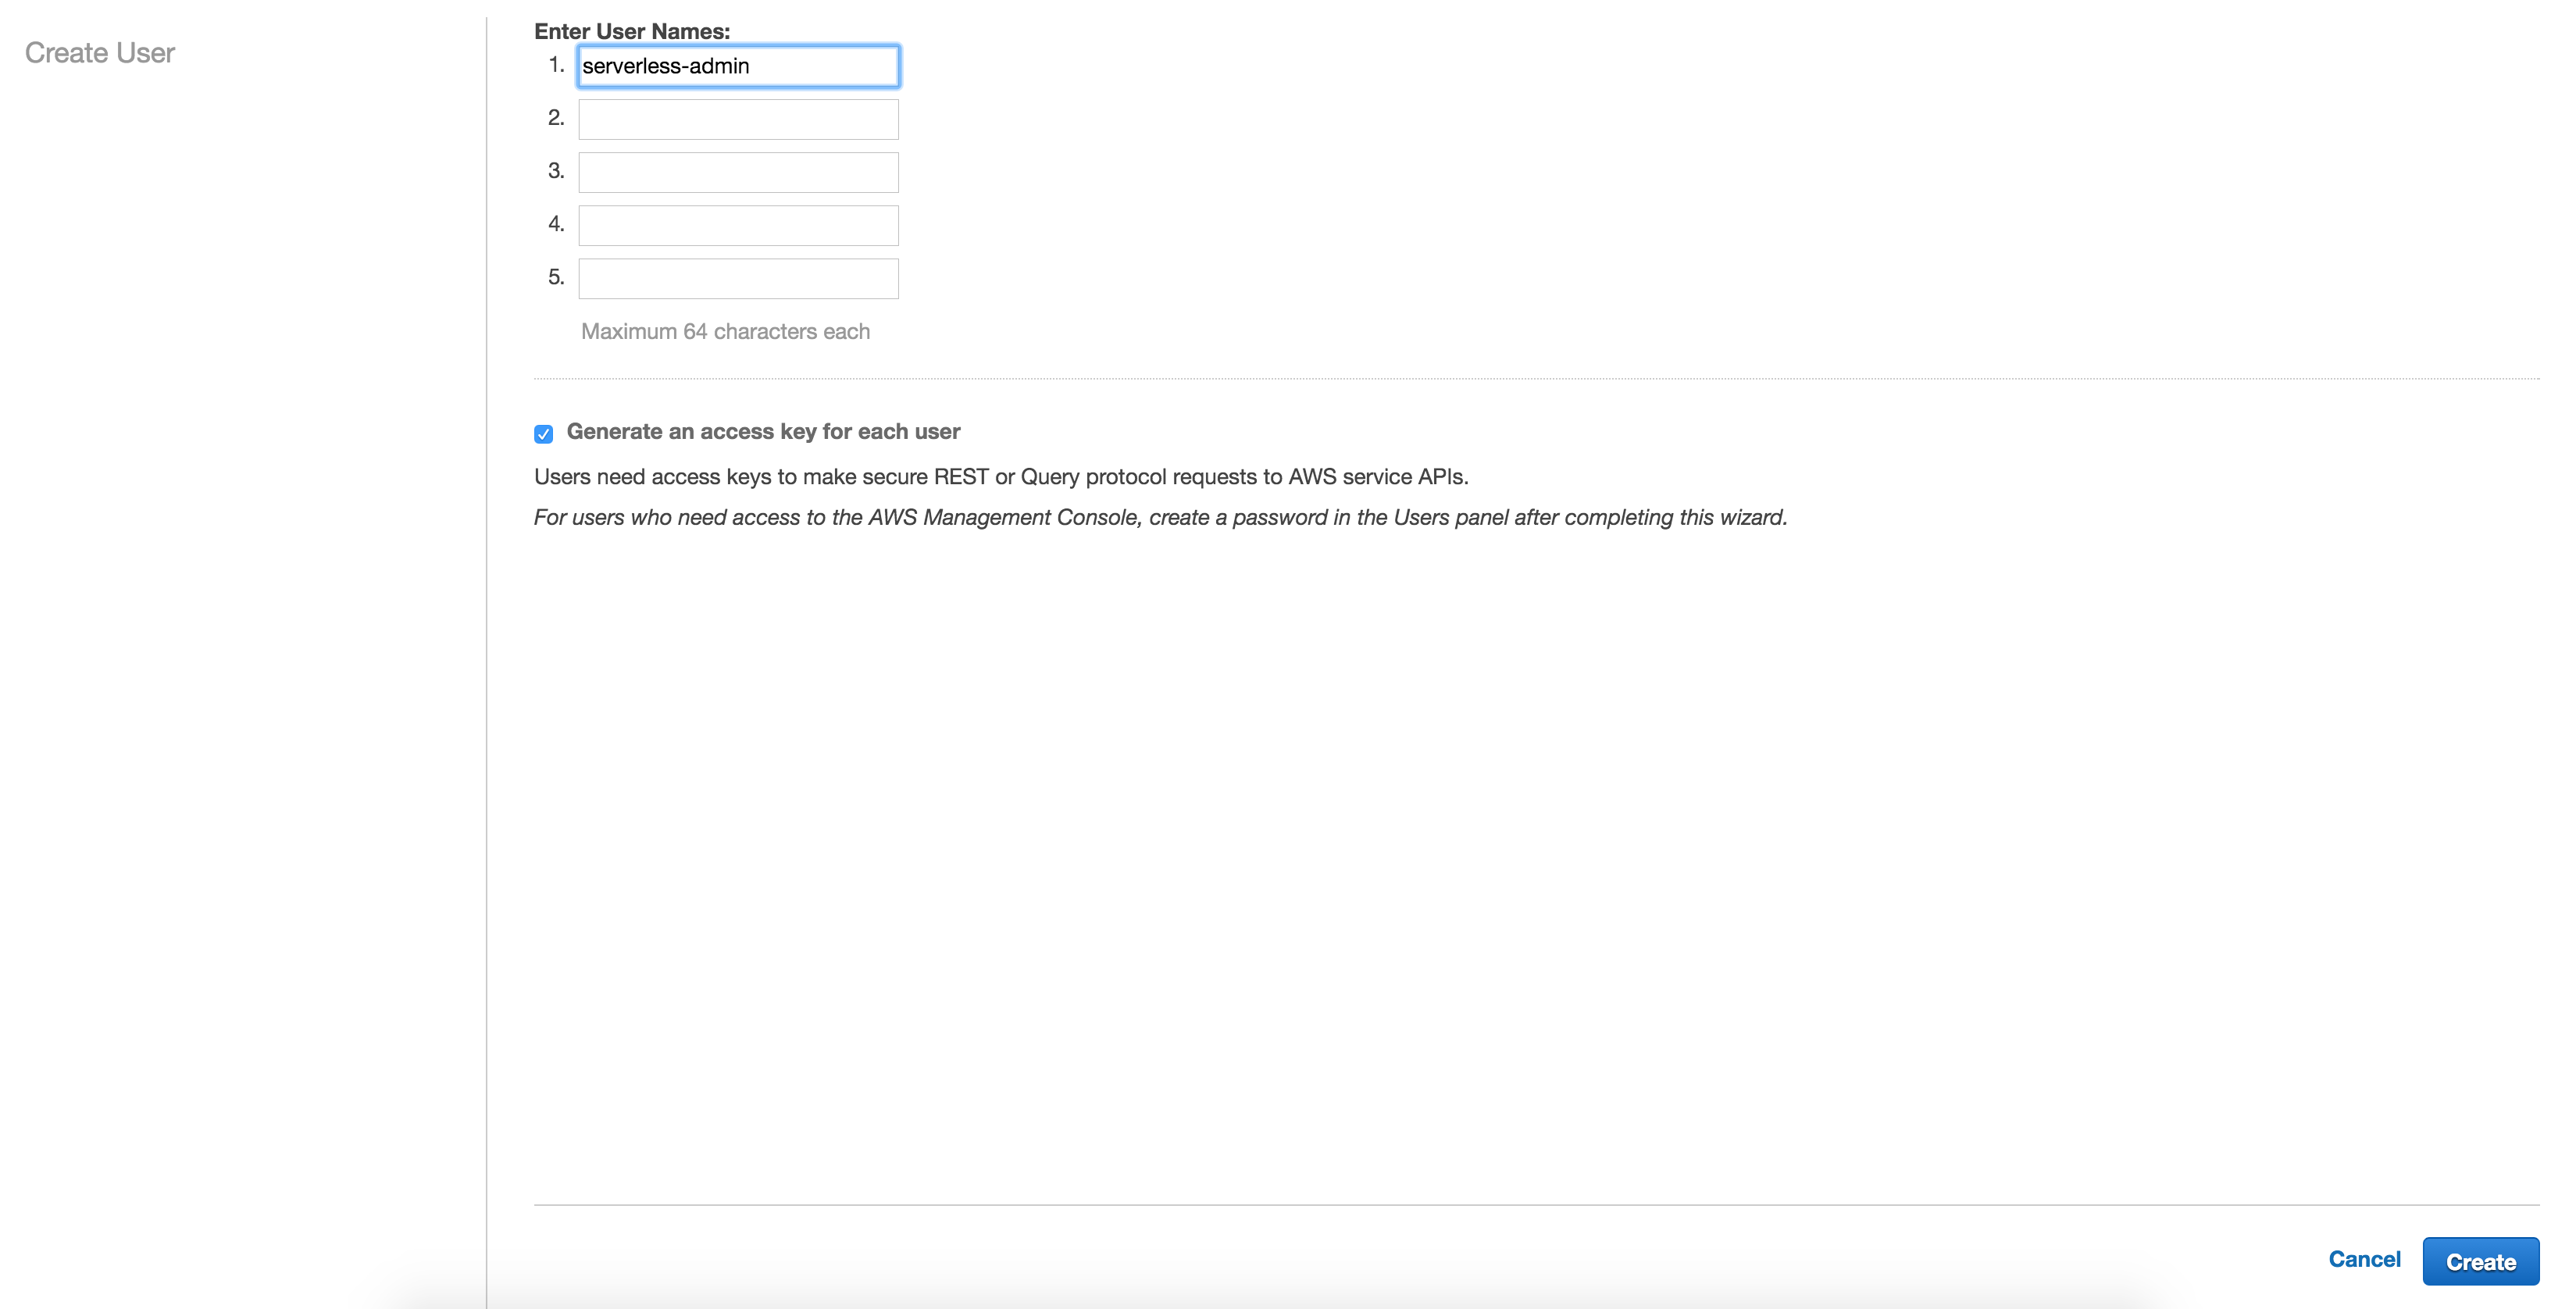Focus the second user name input field
The height and width of the screenshot is (1309, 2576).
pos(738,119)
